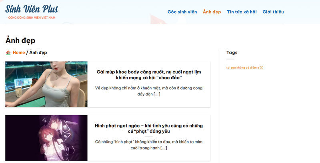Open the Giới thiệu page
This screenshot has width=320, height=163.
(x=273, y=12)
